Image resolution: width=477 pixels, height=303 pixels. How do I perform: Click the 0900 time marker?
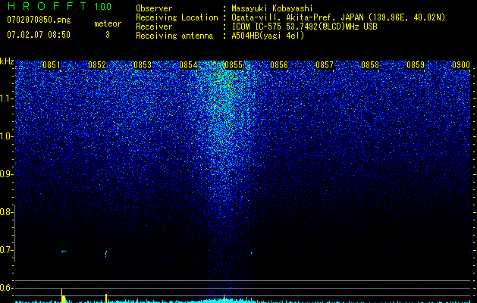click(461, 65)
